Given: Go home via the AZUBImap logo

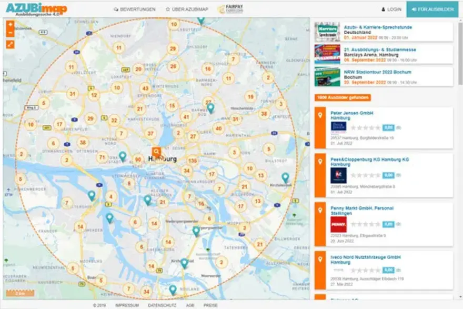Looking at the screenshot, I should point(37,9).
